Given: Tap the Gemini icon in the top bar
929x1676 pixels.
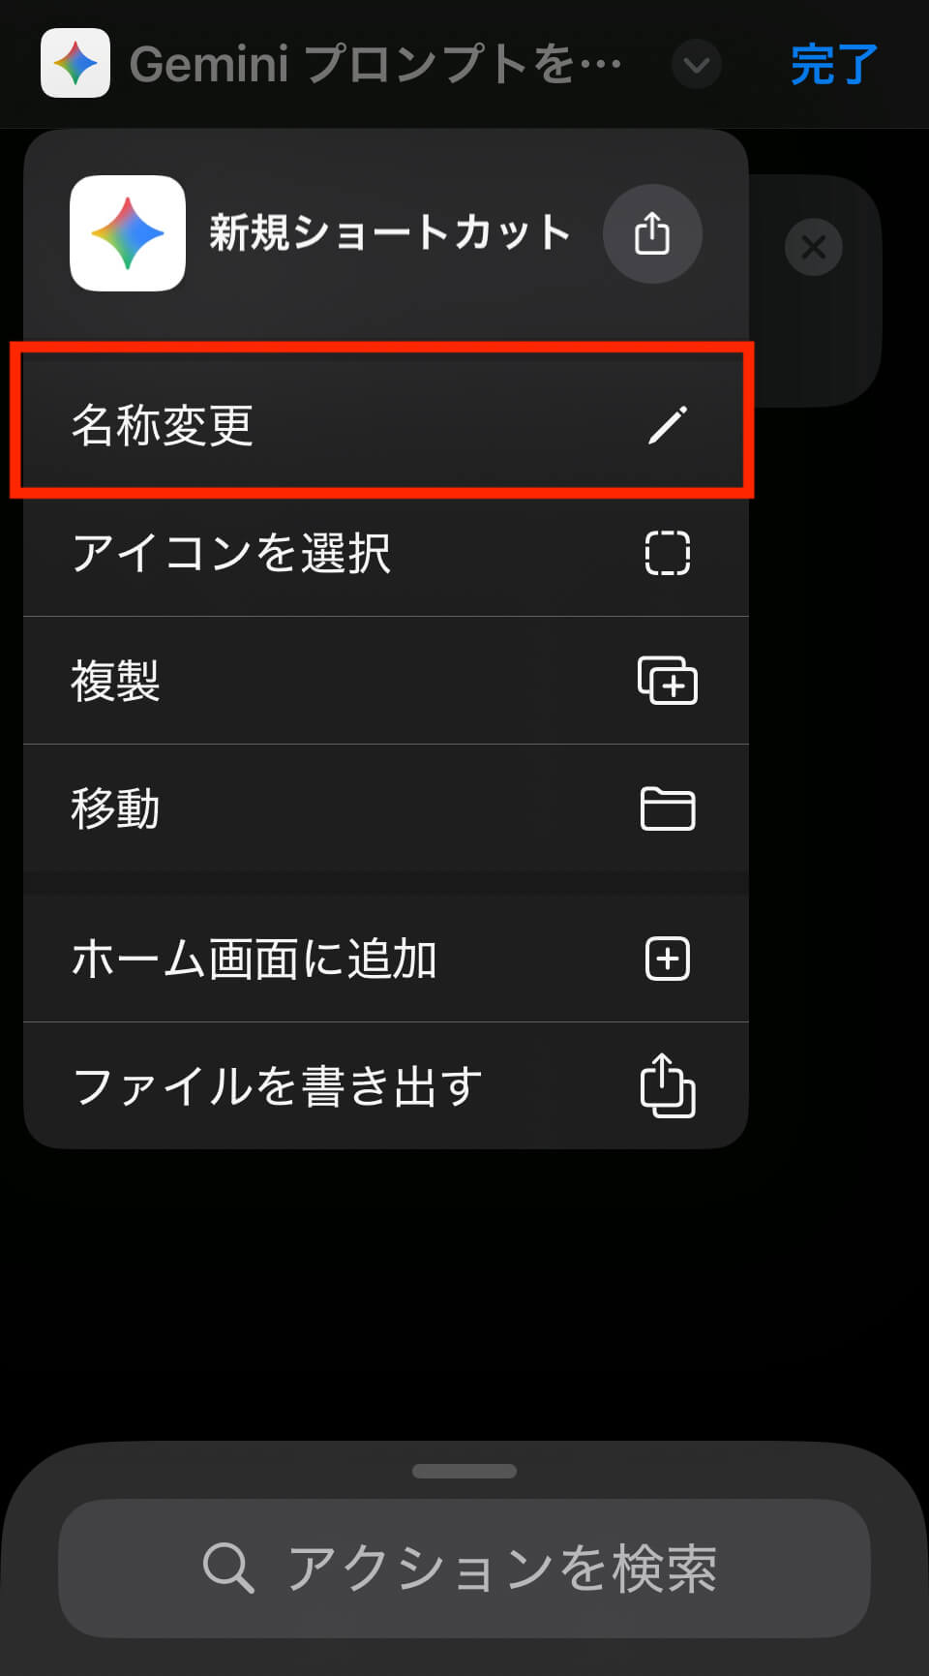Looking at the screenshot, I should click(75, 64).
